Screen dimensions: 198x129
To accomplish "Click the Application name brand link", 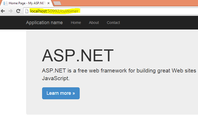I will (44, 23).
